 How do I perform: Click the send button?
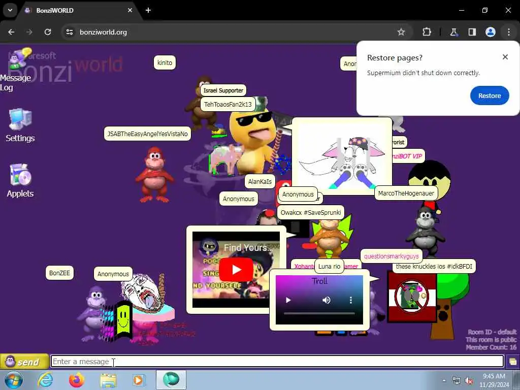click(x=24, y=362)
